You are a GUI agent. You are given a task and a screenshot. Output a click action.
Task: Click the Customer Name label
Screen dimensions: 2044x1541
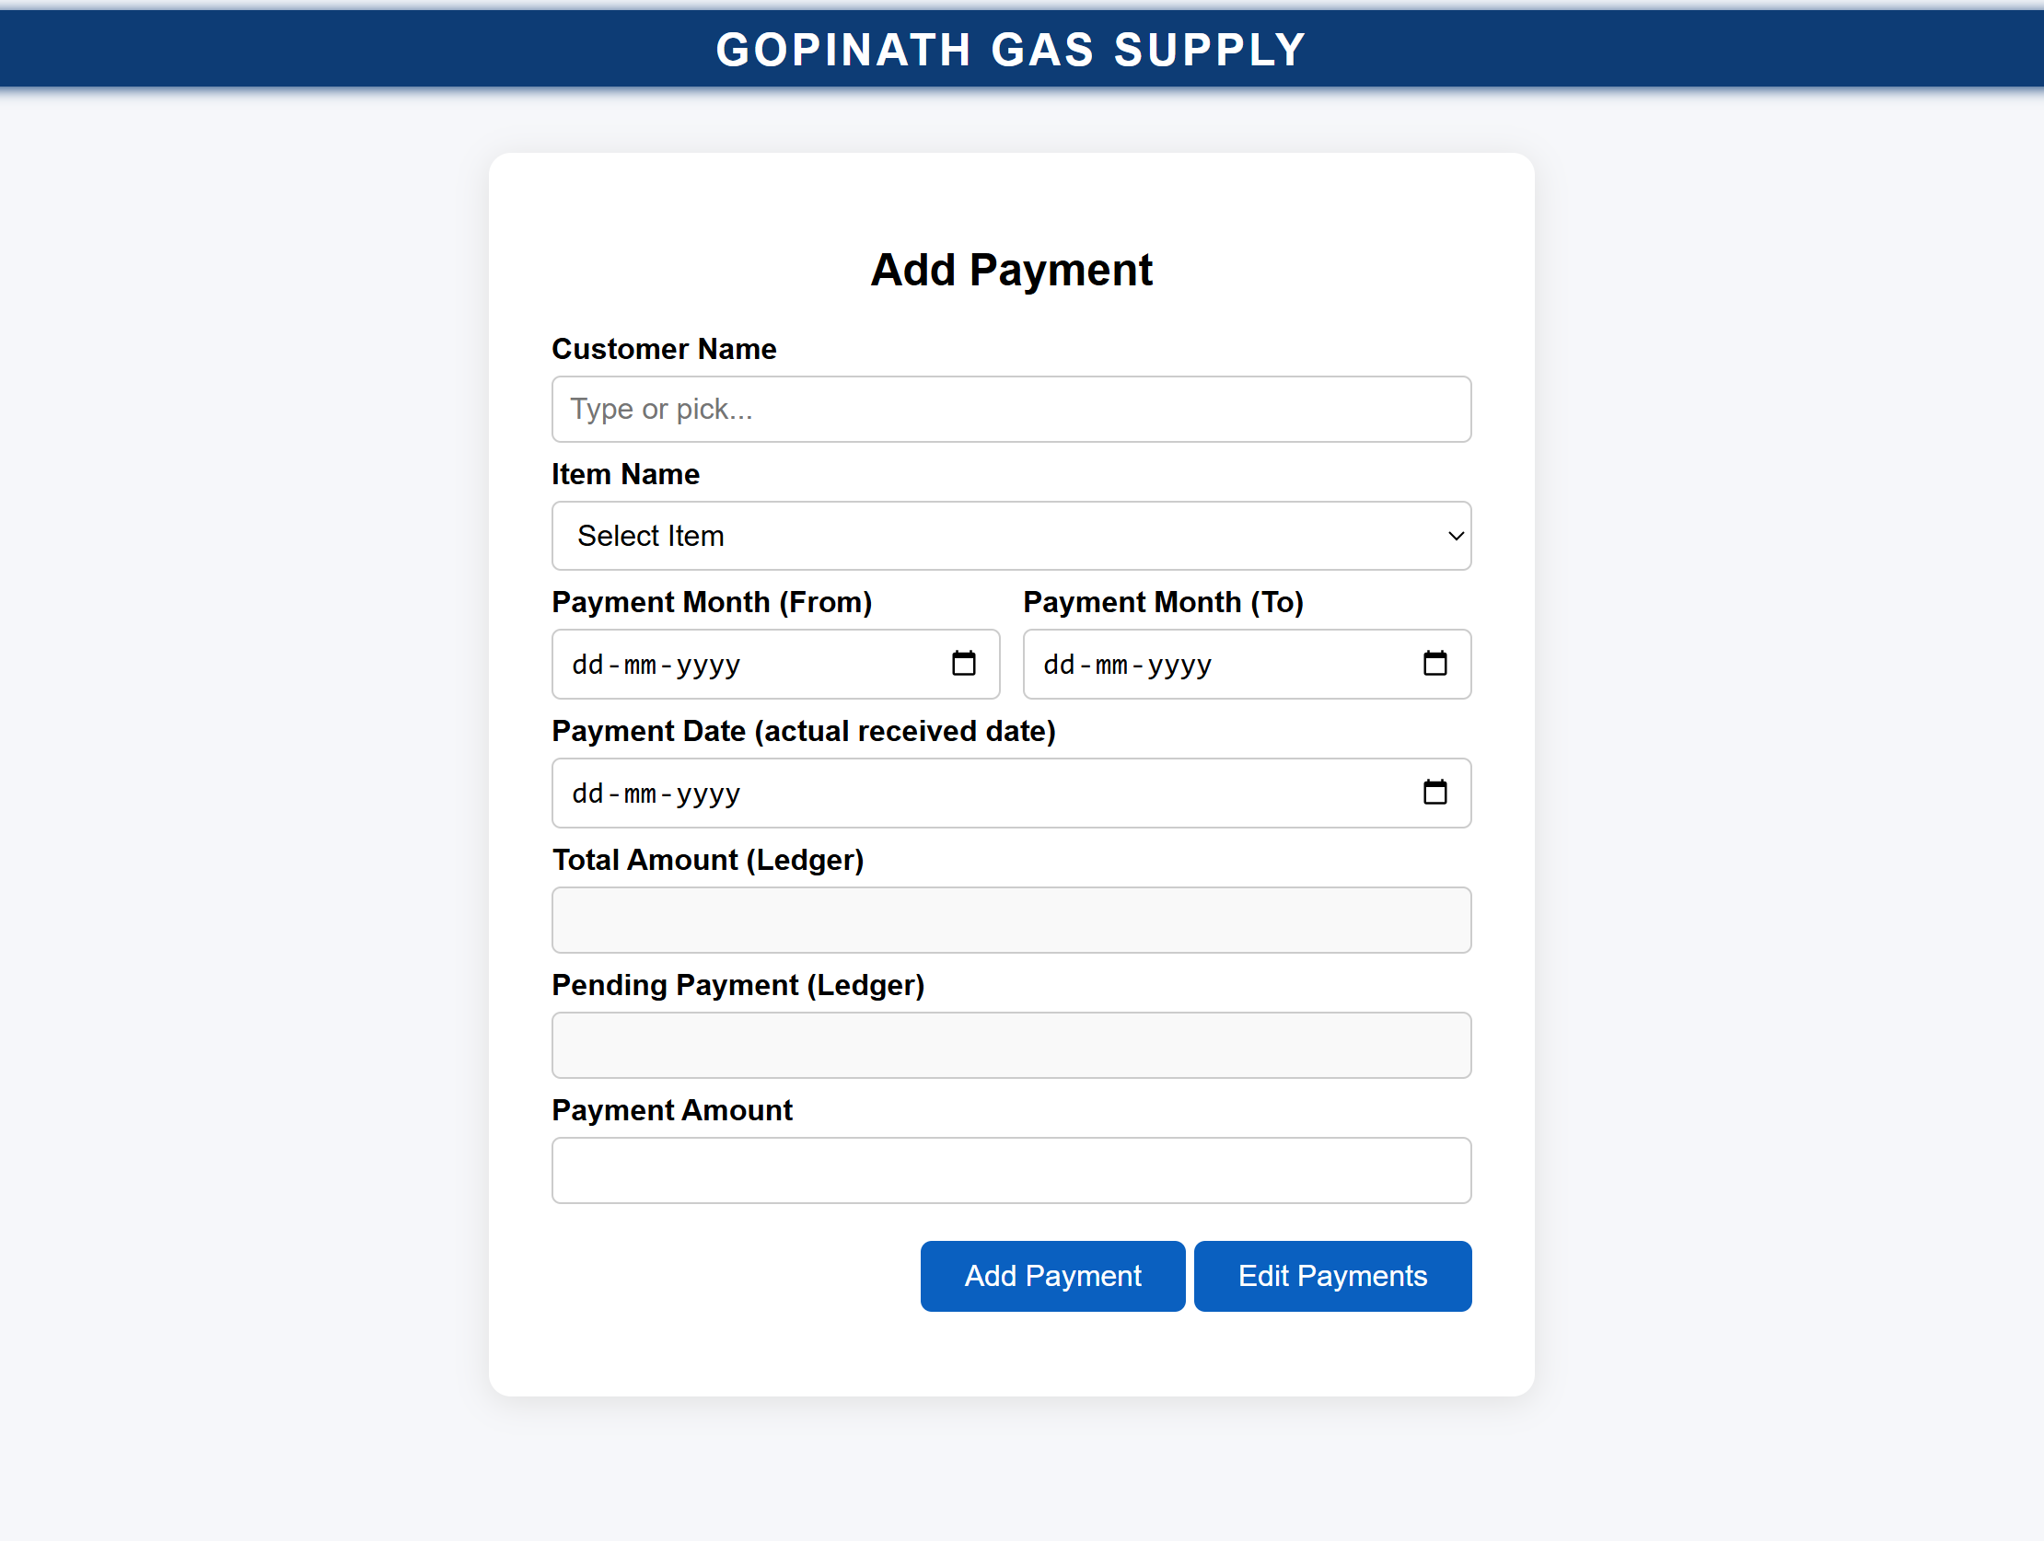664,349
